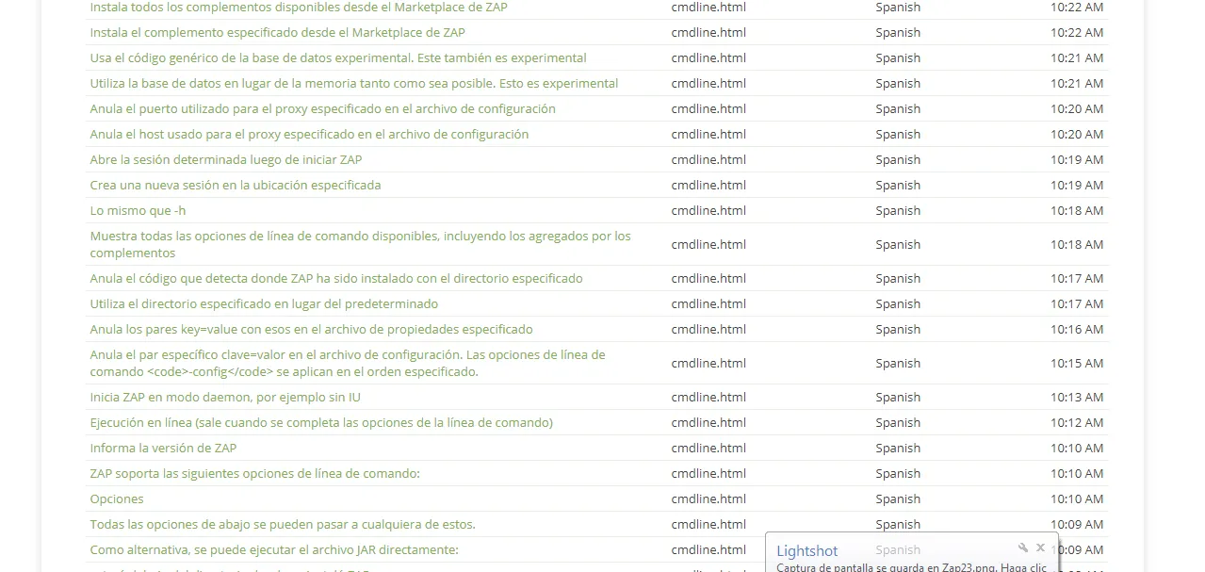The height and width of the screenshot is (572, 1205).
Task: Click the 10:15 AM timestamp
Action: click(x=1077, y=363)
